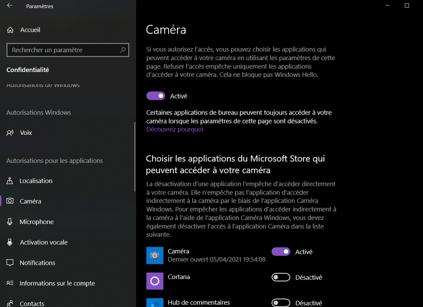Click the Caméra app icon in list

[x=155, y=255]
